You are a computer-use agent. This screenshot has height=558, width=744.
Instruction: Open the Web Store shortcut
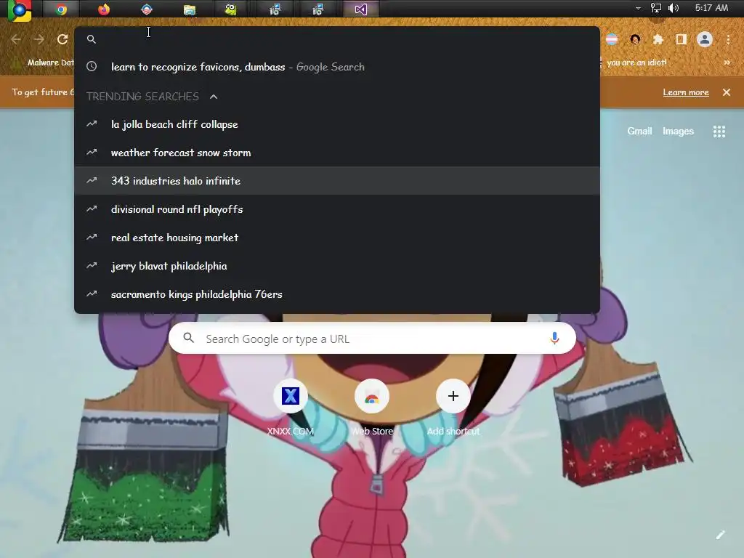pos(372,405)
